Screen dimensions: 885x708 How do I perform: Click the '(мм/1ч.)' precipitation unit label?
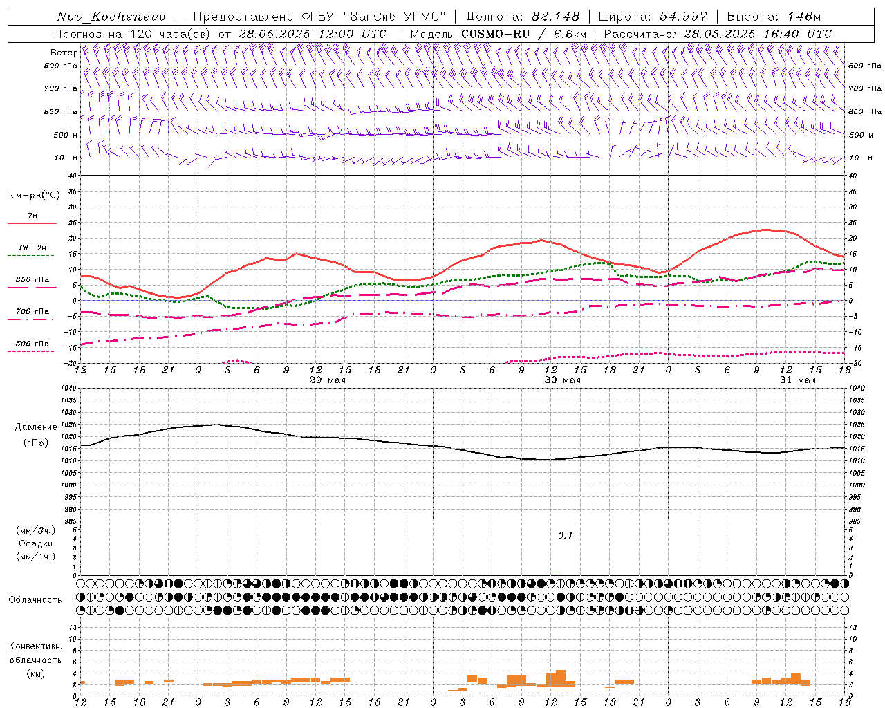pyautogui.click(x=35, y=557)
